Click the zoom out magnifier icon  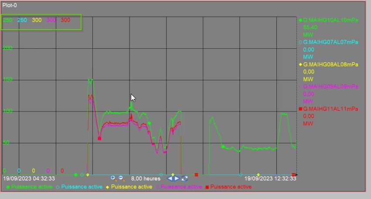pos(121,178)
